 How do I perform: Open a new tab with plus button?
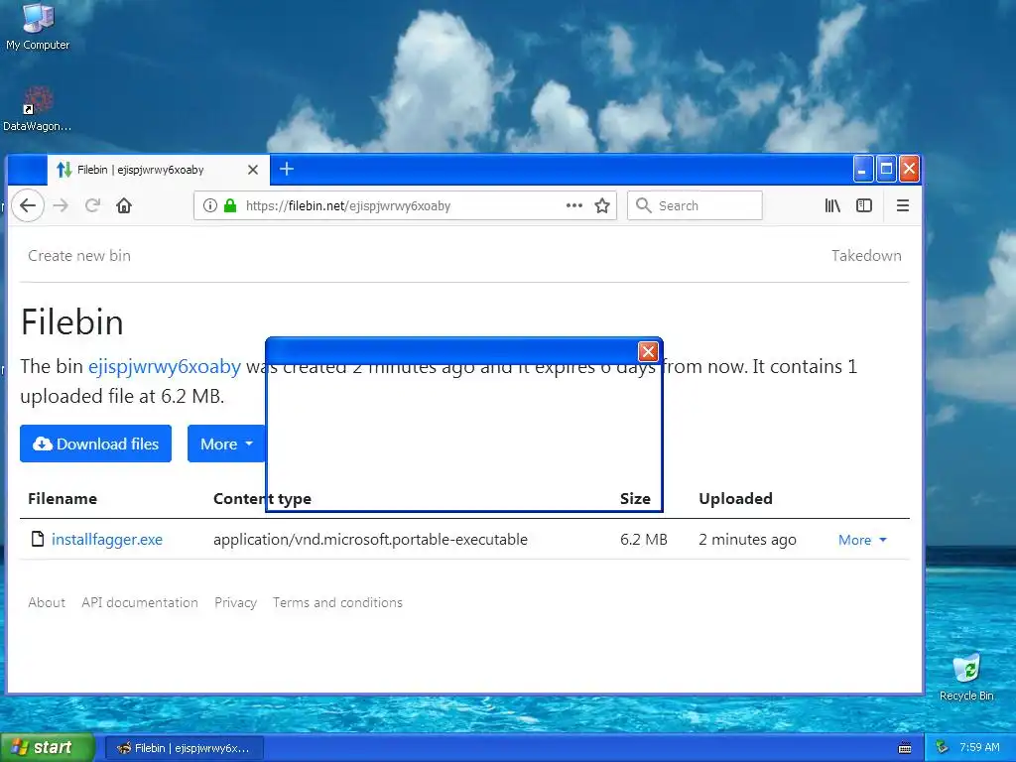tap(287, 169)
